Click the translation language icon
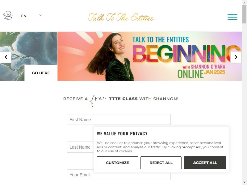 click(x=8, y=15)
